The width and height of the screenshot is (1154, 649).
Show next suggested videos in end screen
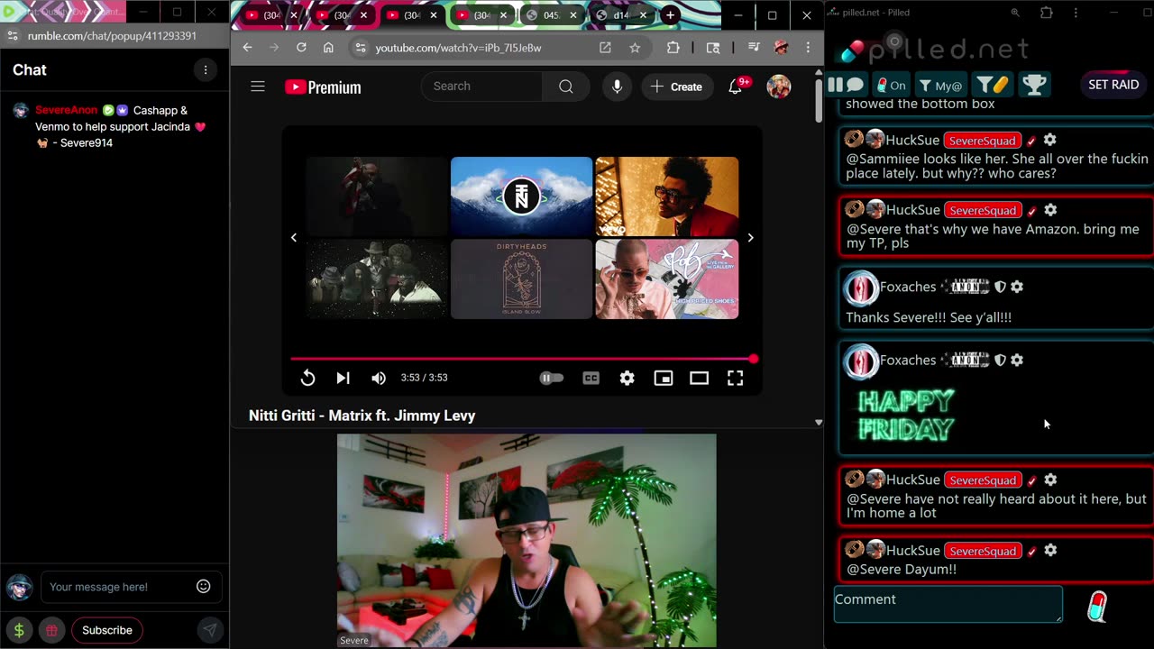(x=750, y=238)
